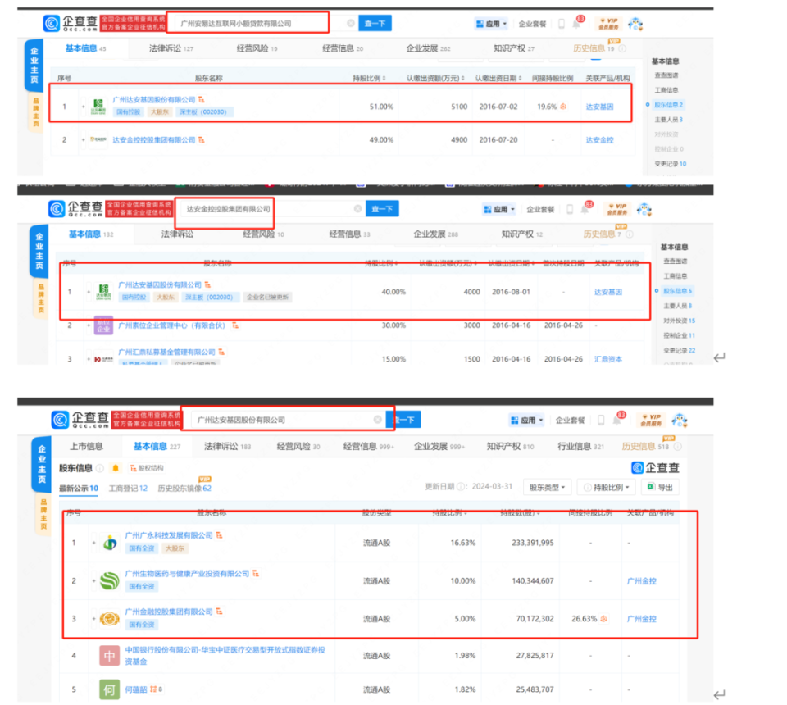The height and width of the screenshot is (705, 787).
Task: Click the monitor bell icon beside 股东信息 heading
Action: click(x=116, y=467)
